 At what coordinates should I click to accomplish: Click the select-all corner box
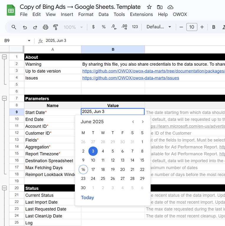tap(16, 49)
